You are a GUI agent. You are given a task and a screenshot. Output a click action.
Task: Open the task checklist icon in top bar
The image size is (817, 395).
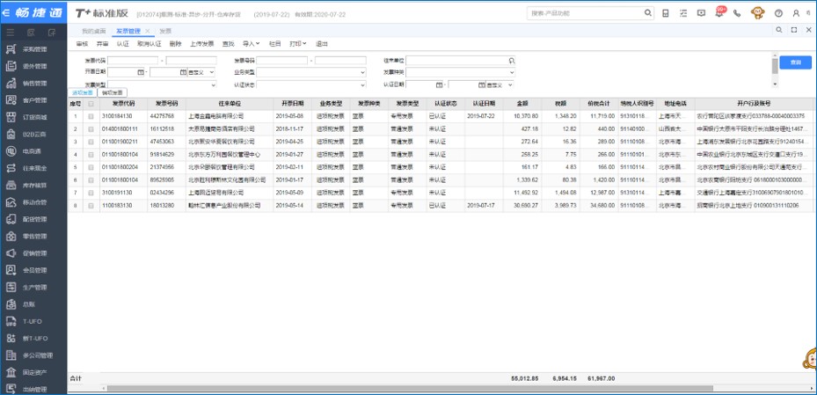(x=683, y=13)
